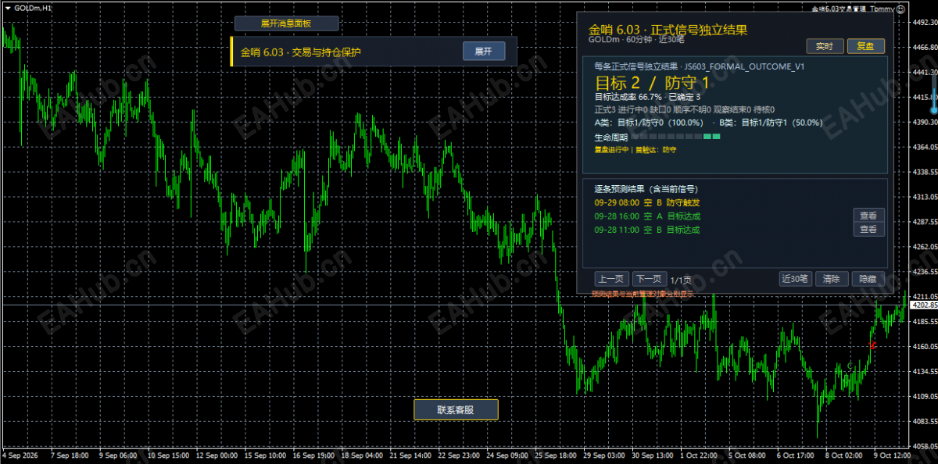
Task: Contact support via 联系客服 button
Action: pyautogui.click(x=456, y=409)
